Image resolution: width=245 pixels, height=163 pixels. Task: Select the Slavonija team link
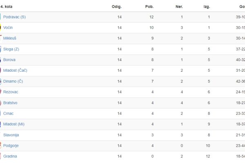click(x=11, y=135)
